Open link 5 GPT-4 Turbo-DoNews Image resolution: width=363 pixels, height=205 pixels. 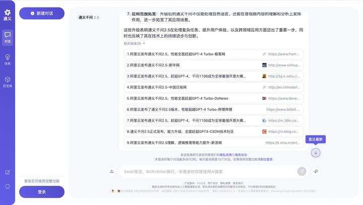[213, 98]
